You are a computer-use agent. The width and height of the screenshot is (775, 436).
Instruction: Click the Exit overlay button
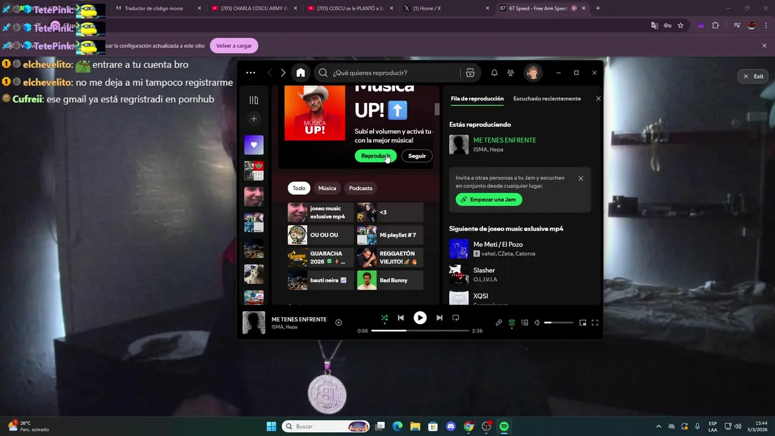(753, 76)
